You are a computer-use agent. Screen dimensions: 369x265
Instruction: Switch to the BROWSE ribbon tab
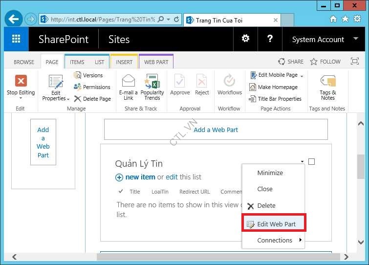[x=24, y=62]
